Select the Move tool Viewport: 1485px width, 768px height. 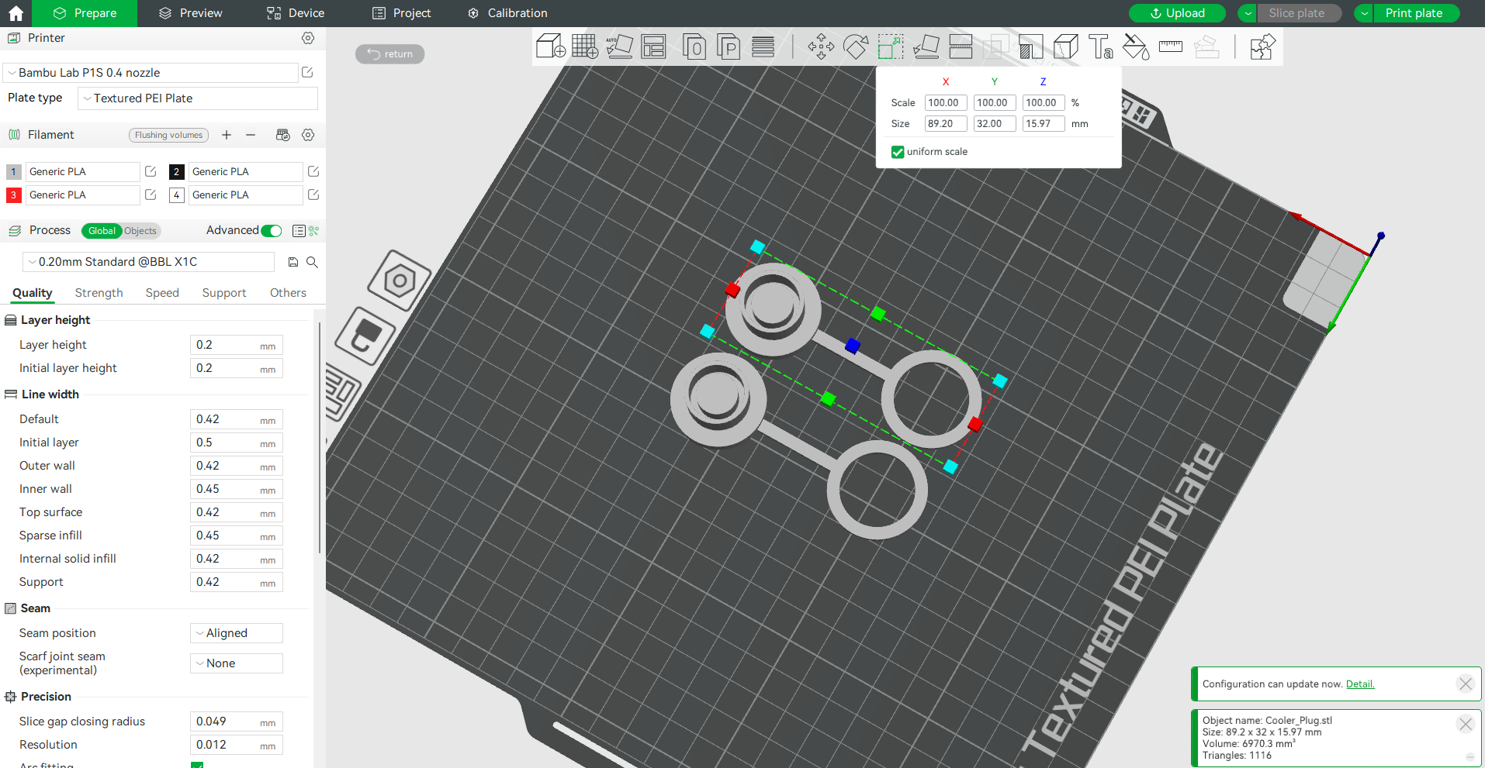pyautogui.click(x=821, y=46)
